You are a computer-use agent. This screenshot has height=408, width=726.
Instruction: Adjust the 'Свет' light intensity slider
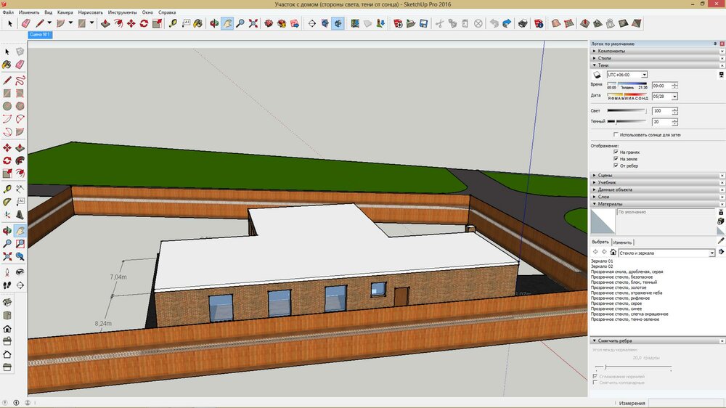[x=626, y=110]
